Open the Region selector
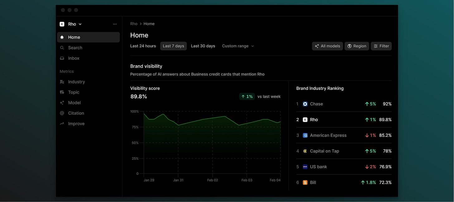454x202 pixels. 357,46
